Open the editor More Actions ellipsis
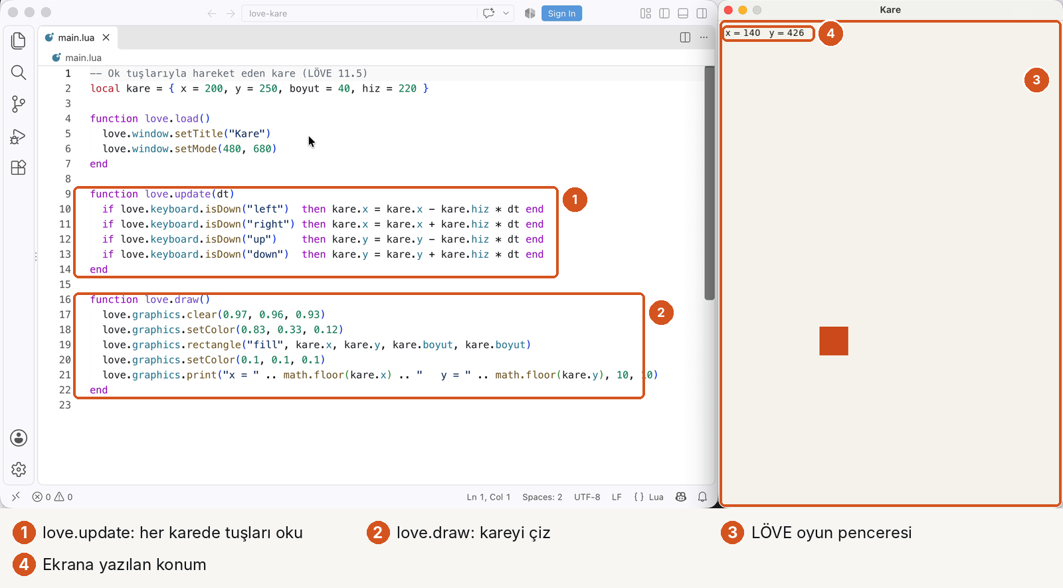The width and height of the screenshot is (1063, 588). click(x=704, y=37)
